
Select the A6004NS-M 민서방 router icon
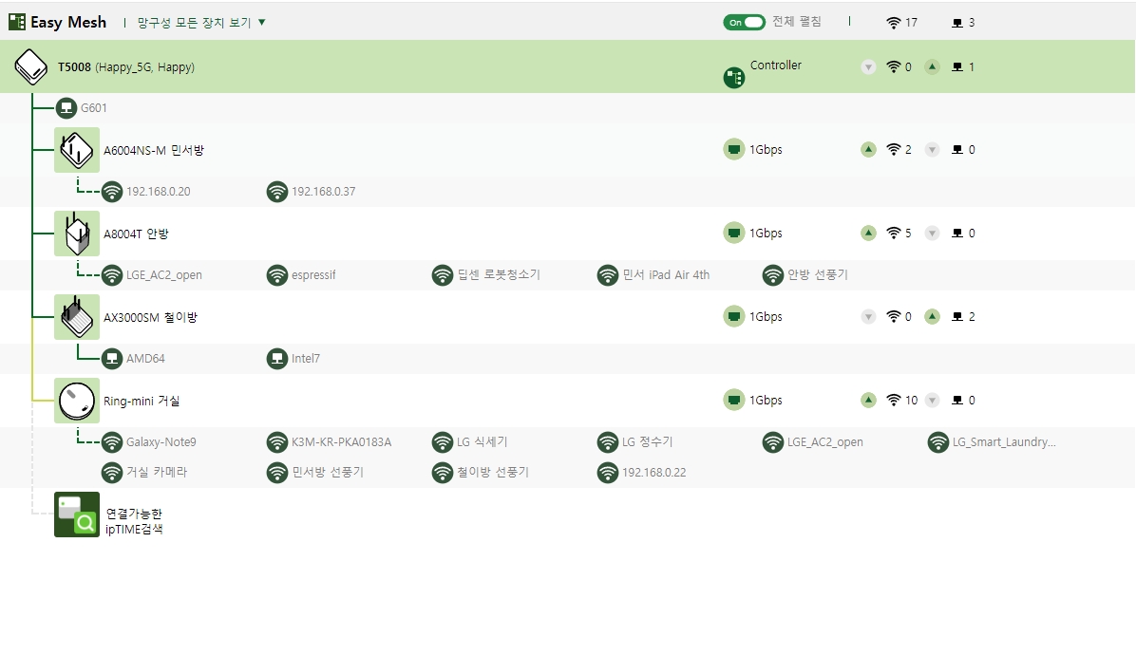[77, 150]
